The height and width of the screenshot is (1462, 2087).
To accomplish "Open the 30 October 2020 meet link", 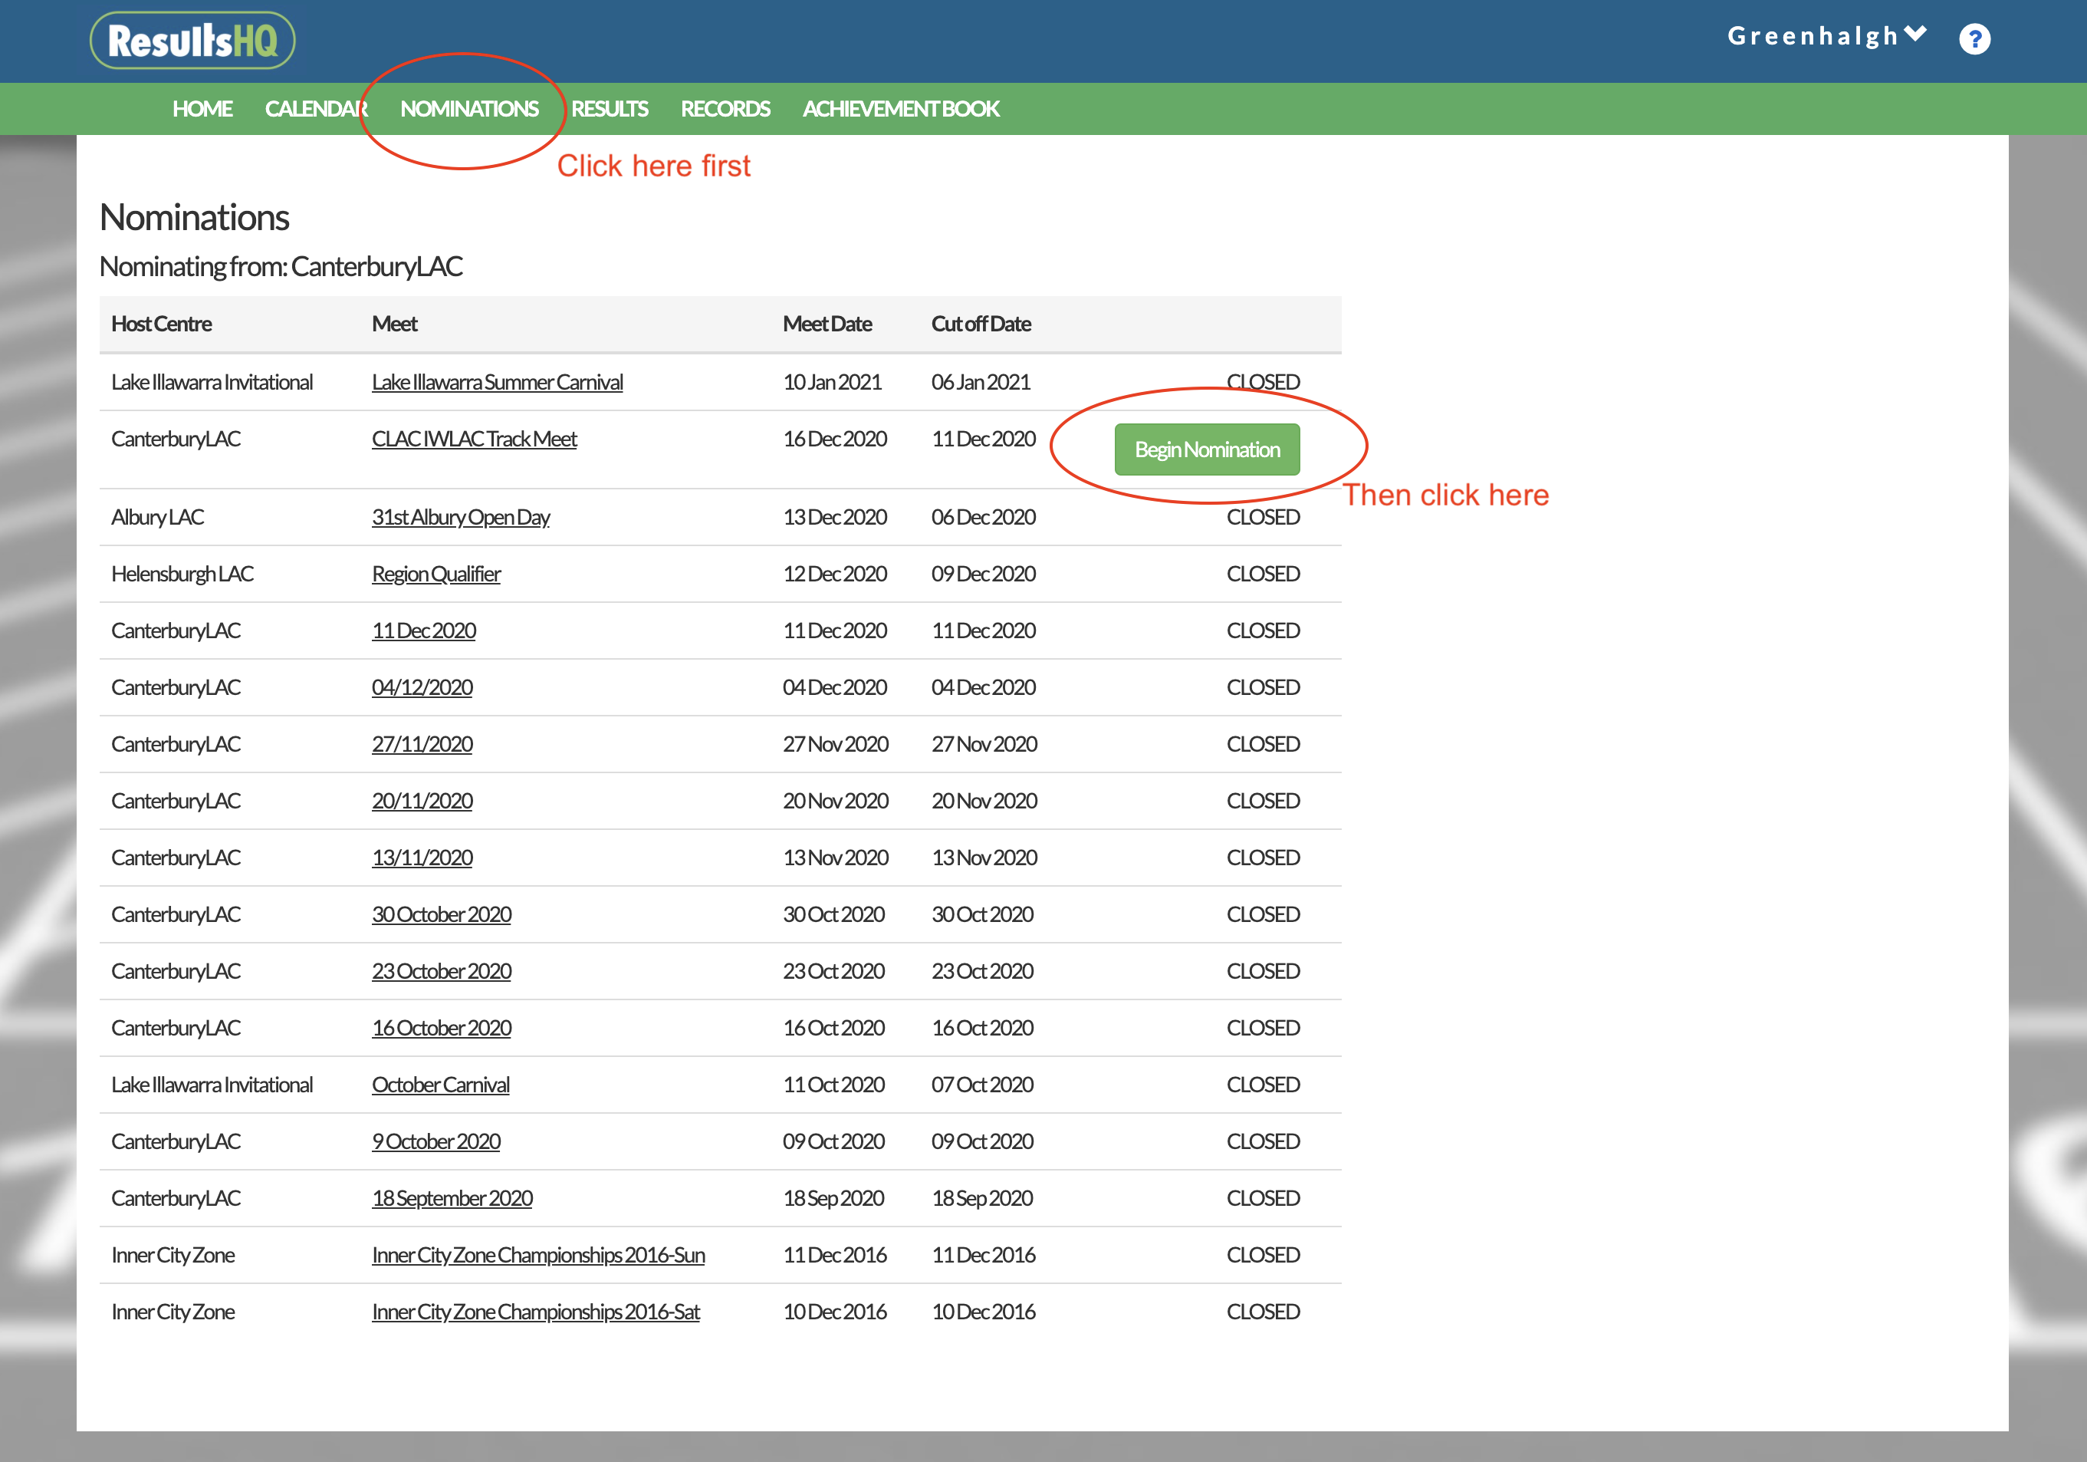I will click(x=442, y=914).
